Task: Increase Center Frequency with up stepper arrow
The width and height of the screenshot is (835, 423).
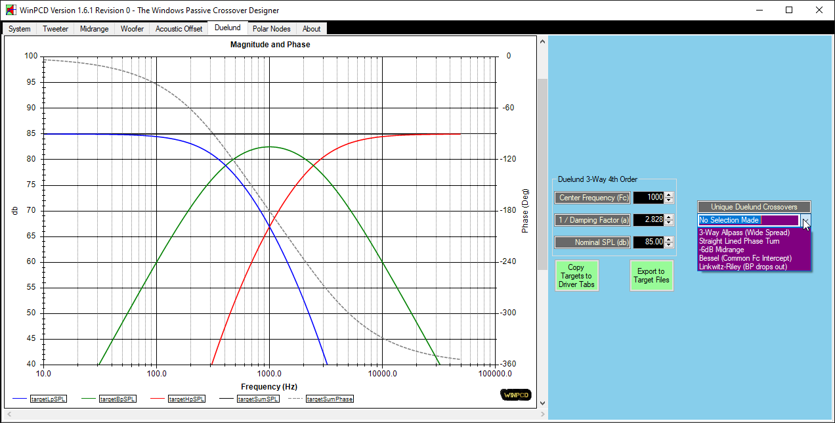Action: click(x=669, y=195)
